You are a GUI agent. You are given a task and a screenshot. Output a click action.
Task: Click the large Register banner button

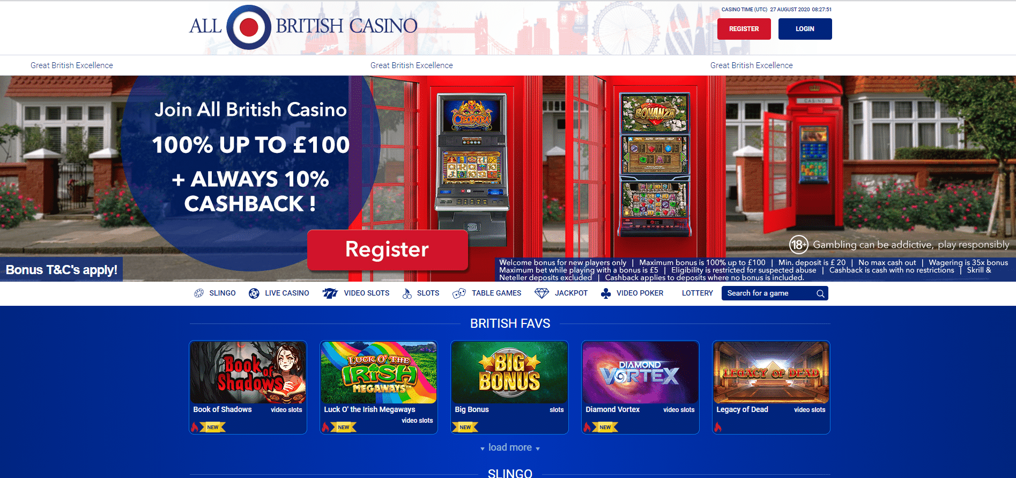click(388, 249)
